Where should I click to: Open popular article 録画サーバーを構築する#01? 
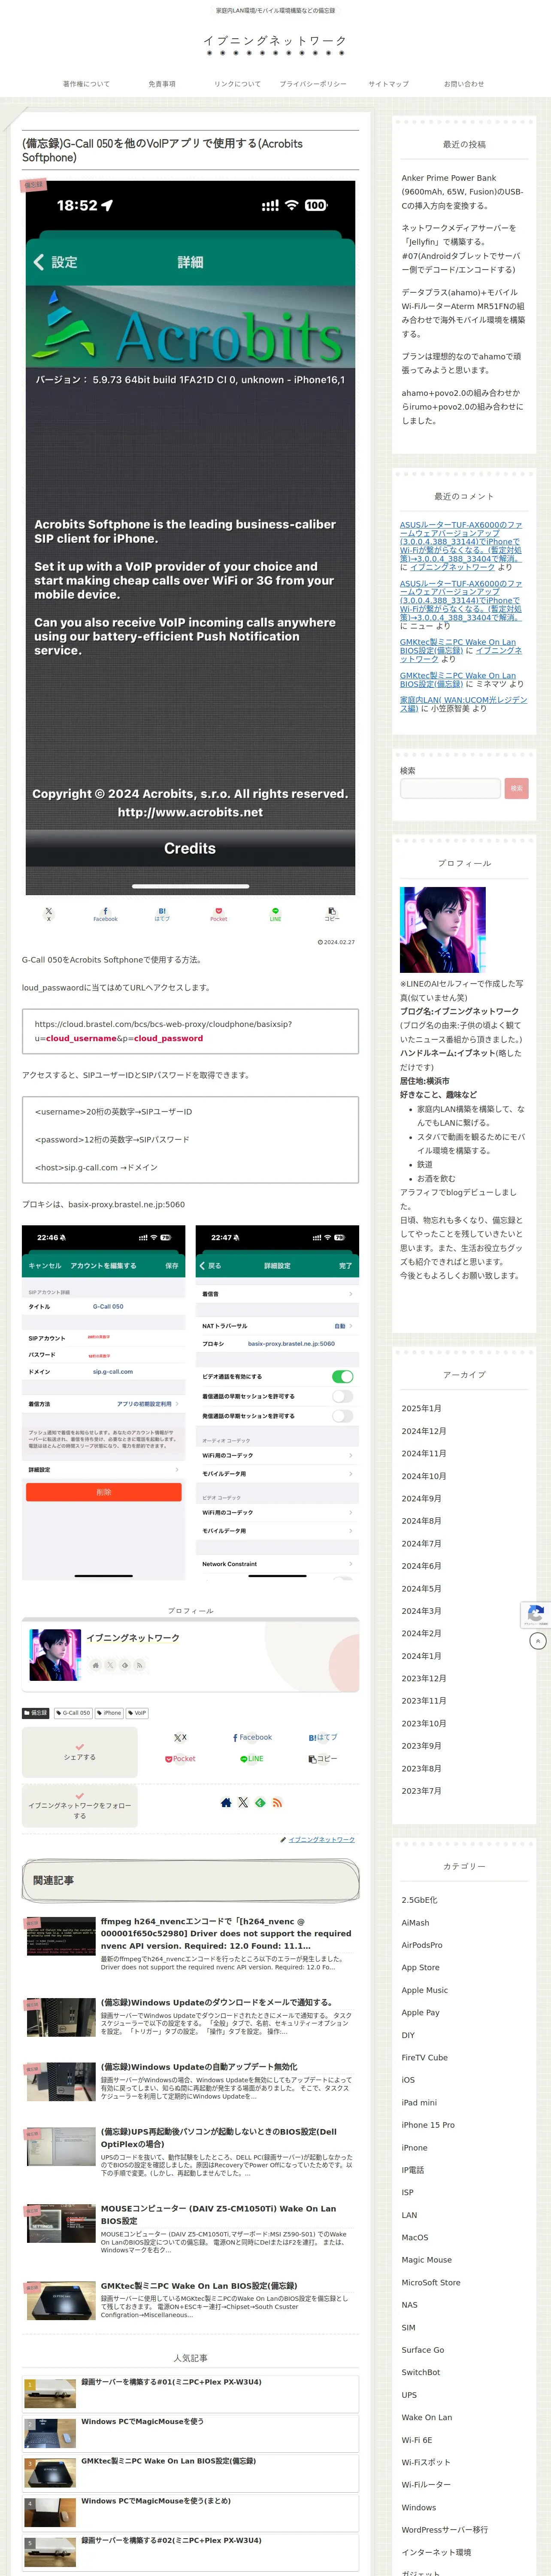(190, 2393)
